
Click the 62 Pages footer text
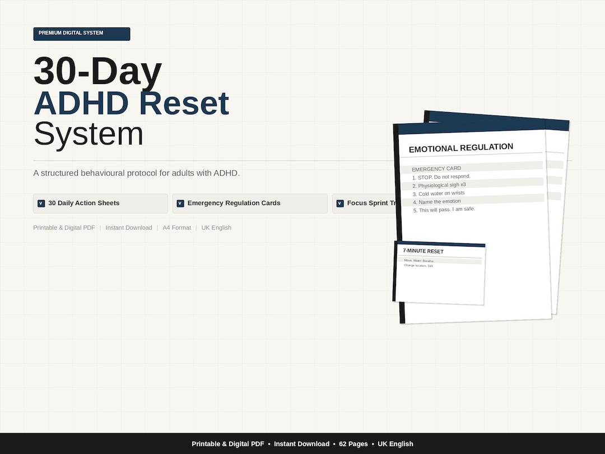tap(353, 444)
